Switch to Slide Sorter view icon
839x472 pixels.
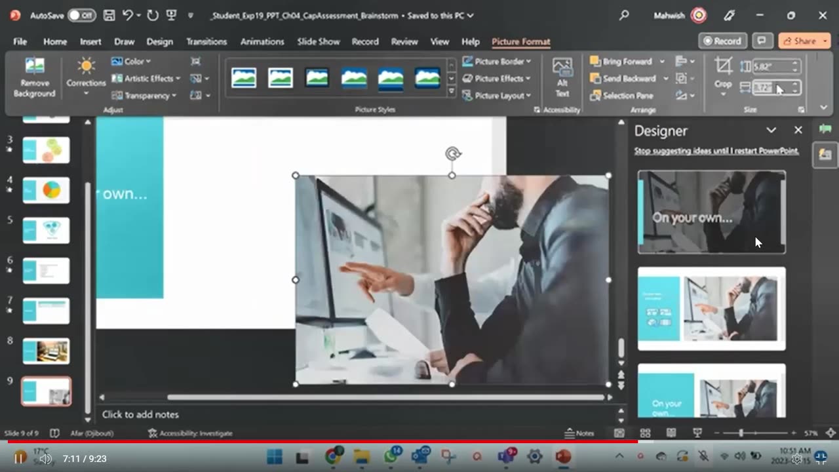point(645,433)
